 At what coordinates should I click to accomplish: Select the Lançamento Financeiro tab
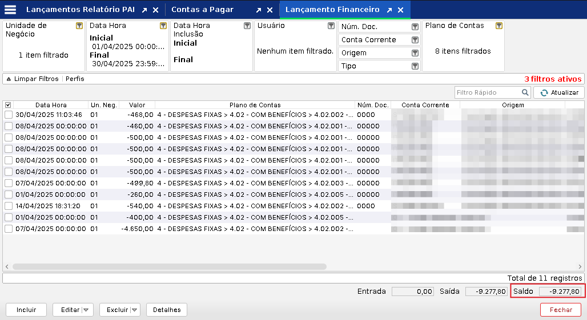point(332,10)
